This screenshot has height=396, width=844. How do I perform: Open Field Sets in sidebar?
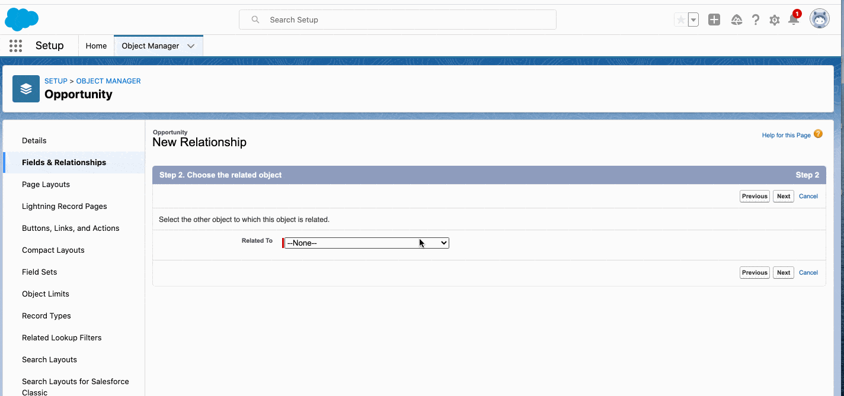click(40, 272)
